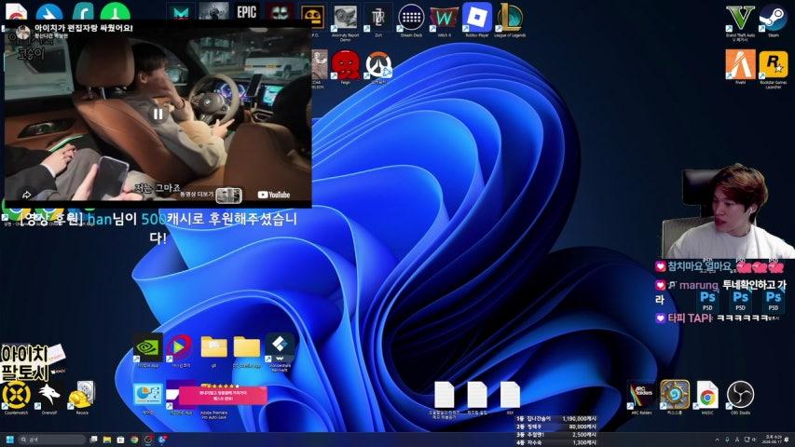Image resolution: width=795 pixels, height=447 pixels.
Task: Open the NVIDIA App shortcut
Action: [147, 347]
